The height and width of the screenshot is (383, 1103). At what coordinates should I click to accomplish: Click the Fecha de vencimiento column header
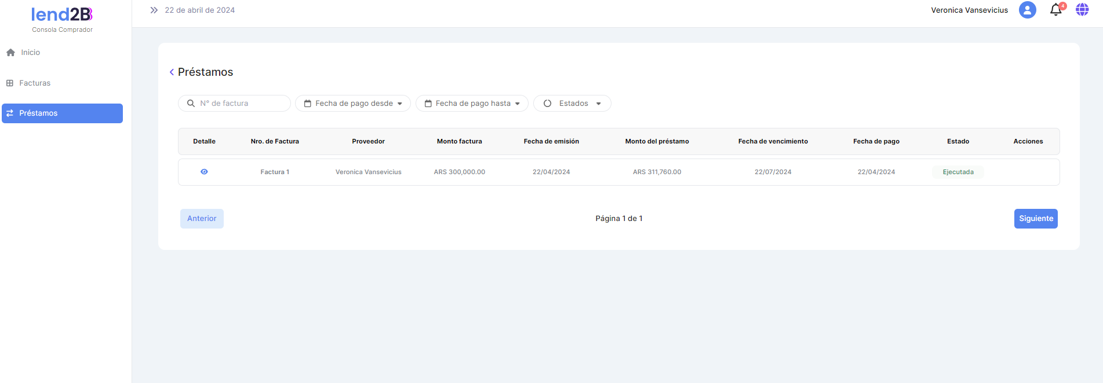773,142
